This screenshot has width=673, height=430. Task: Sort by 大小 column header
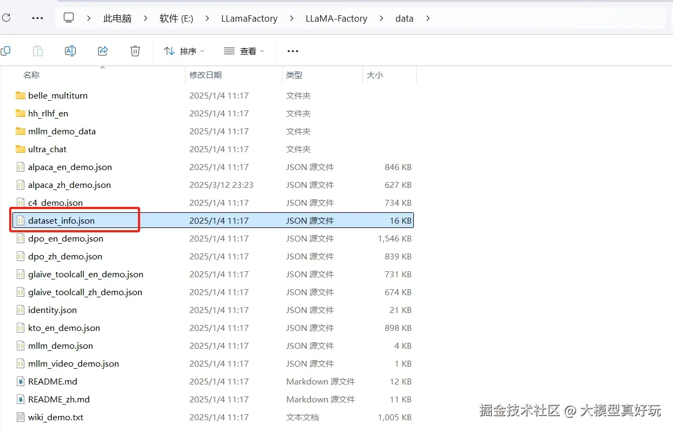(375, 75)
